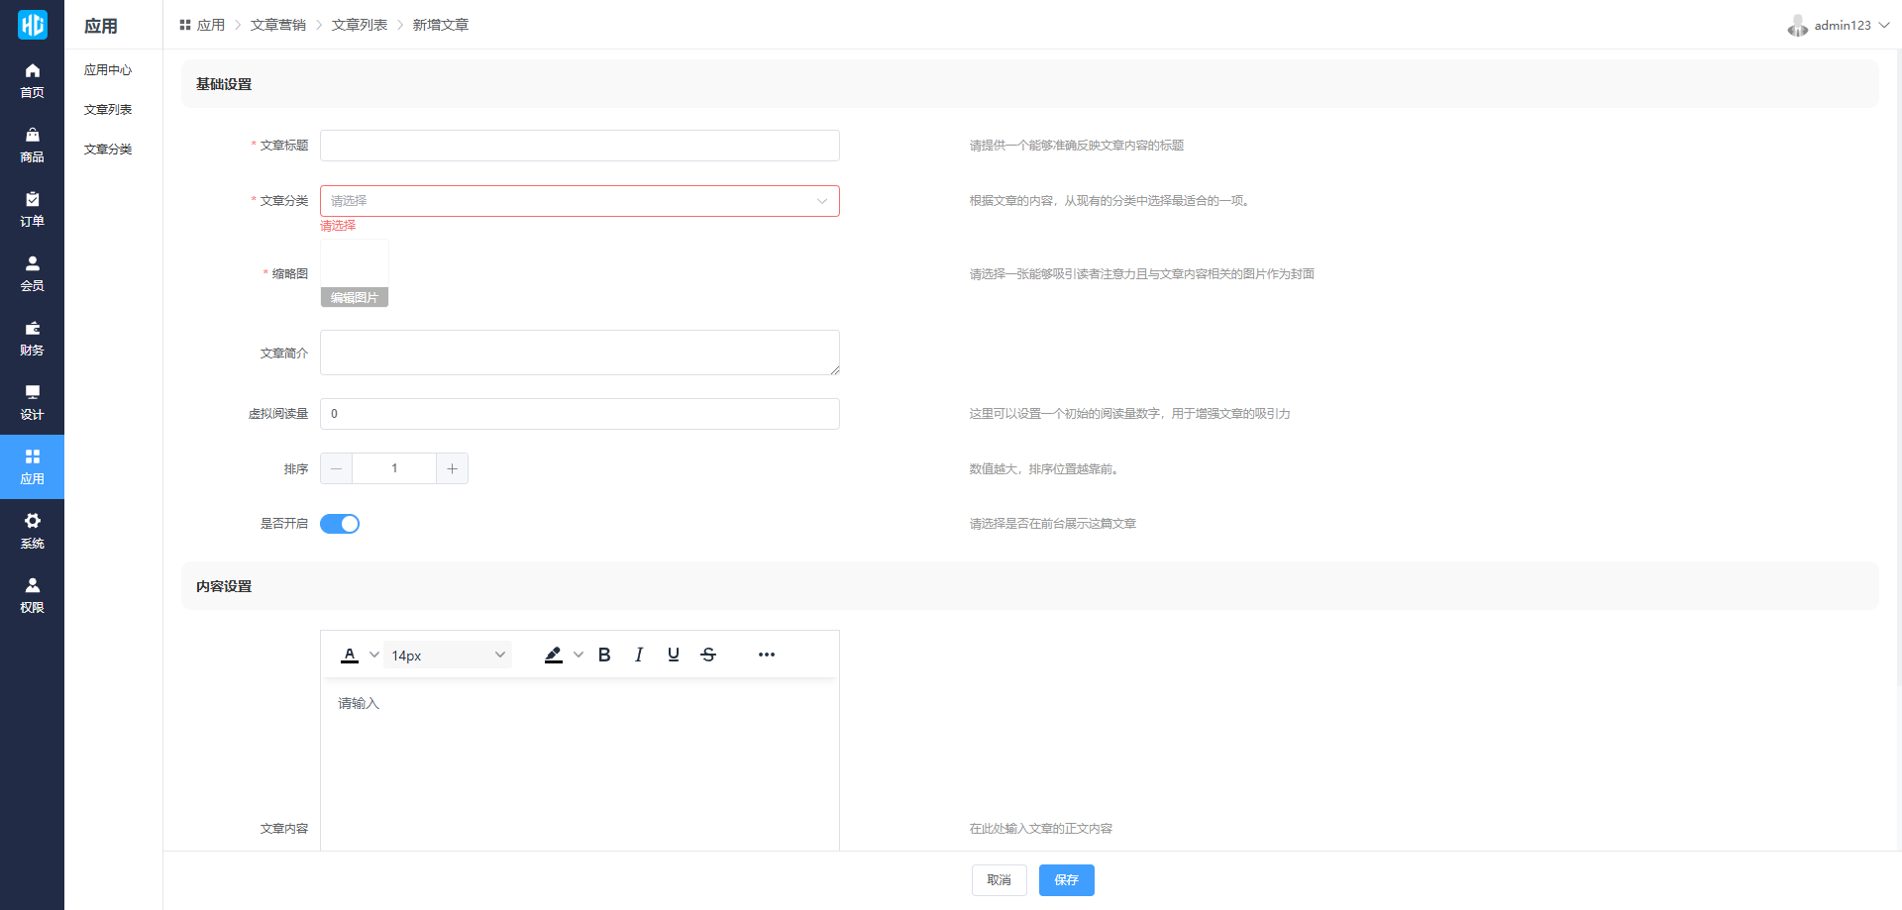The height and width of the screenshot is (910, 1902).
Task: Open 系统 settings in sidebar
Action: tap(32, 531)
